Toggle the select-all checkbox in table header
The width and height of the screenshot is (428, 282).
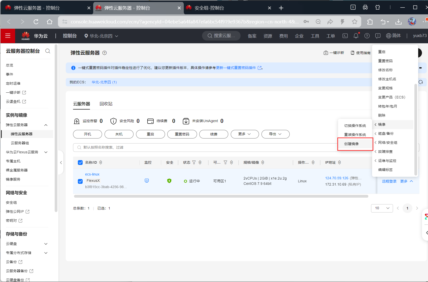(x=80, y=162)
